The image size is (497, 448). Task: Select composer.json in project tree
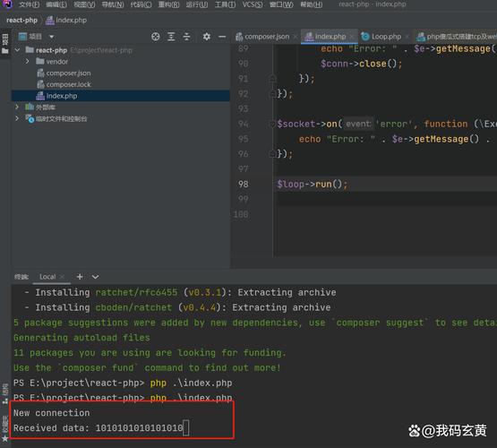[x=68, y=73]
